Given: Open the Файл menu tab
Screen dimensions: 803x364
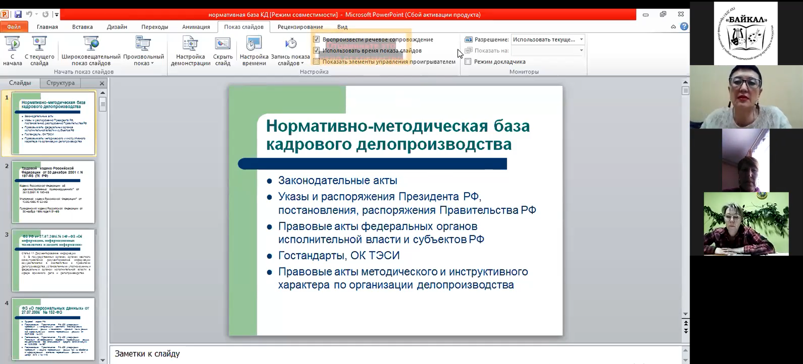Looking at the screenshot, I should (14, 27).
